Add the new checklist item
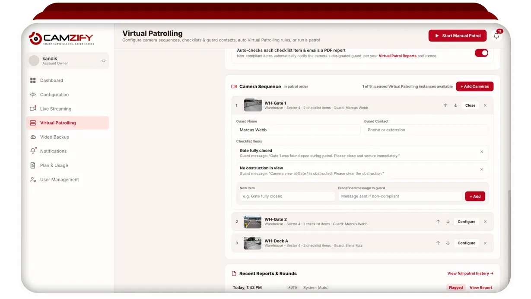The image size is (531, 299). [475, 196]
